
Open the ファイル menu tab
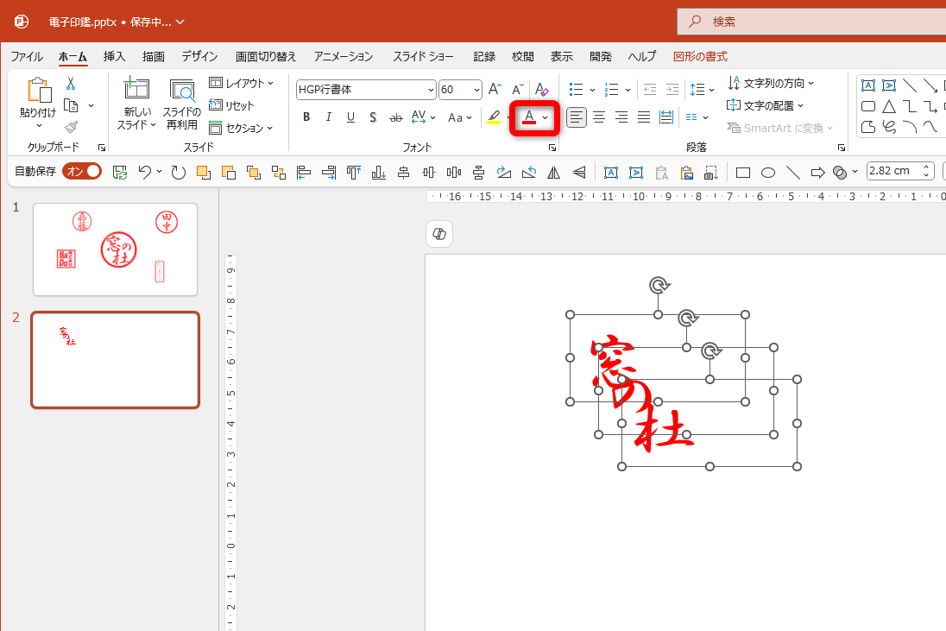pos(27,57)
